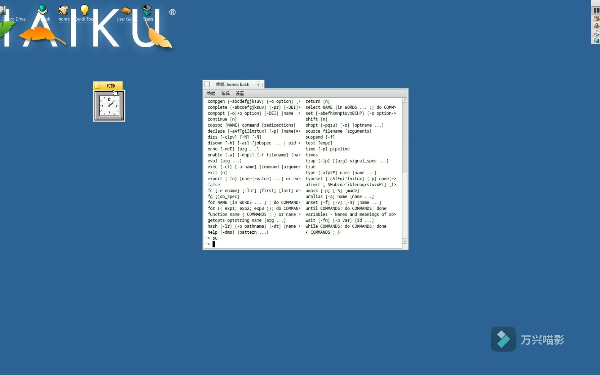Click the 'time [-p] pipeline' line

327,149
